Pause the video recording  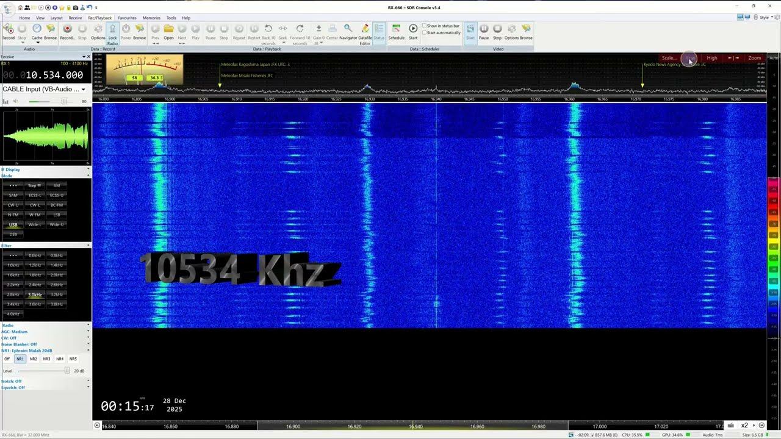(x=484, y=32)
